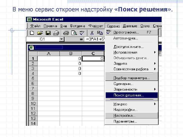The height and width of the screenshot is (137, 183).
Task: Select row 13 header
Action: pos(33,118)
